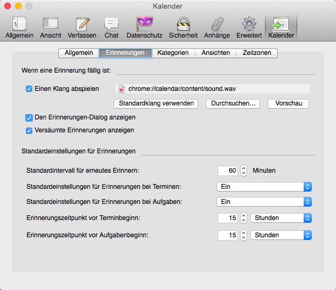
Task: Disable the Einen Klang abspielen checkbox
Action: pos(29,89)
